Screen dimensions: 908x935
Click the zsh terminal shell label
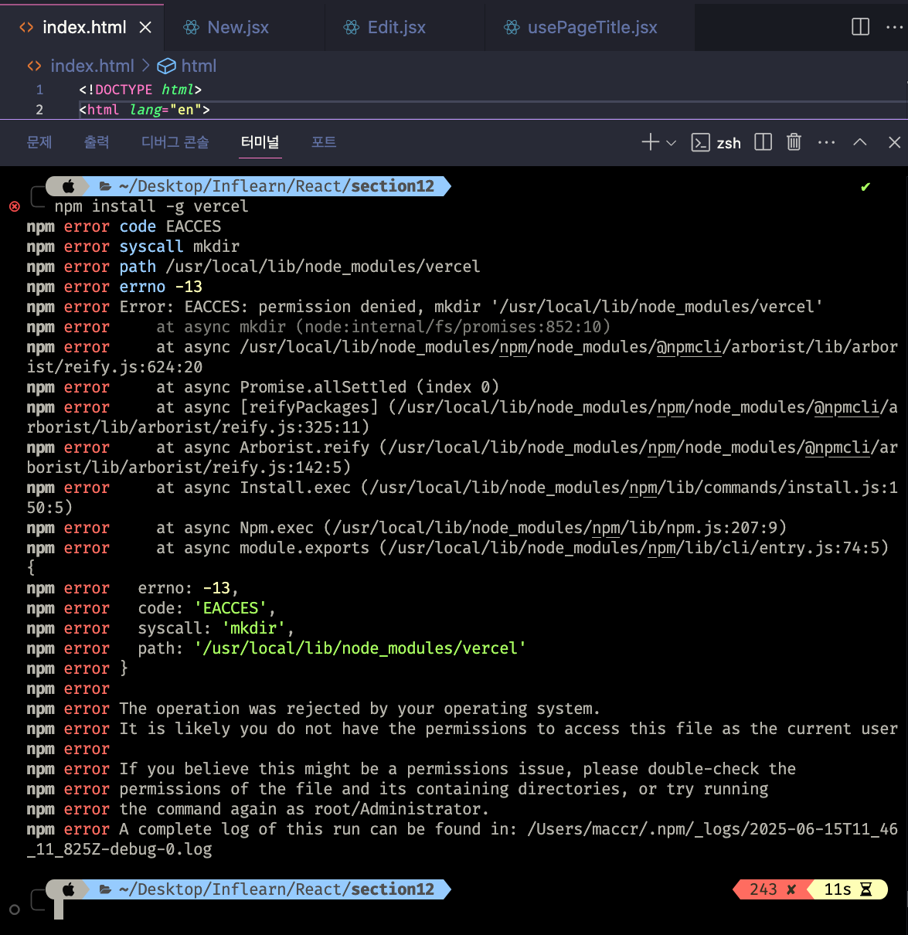click(x=729, y=143)
